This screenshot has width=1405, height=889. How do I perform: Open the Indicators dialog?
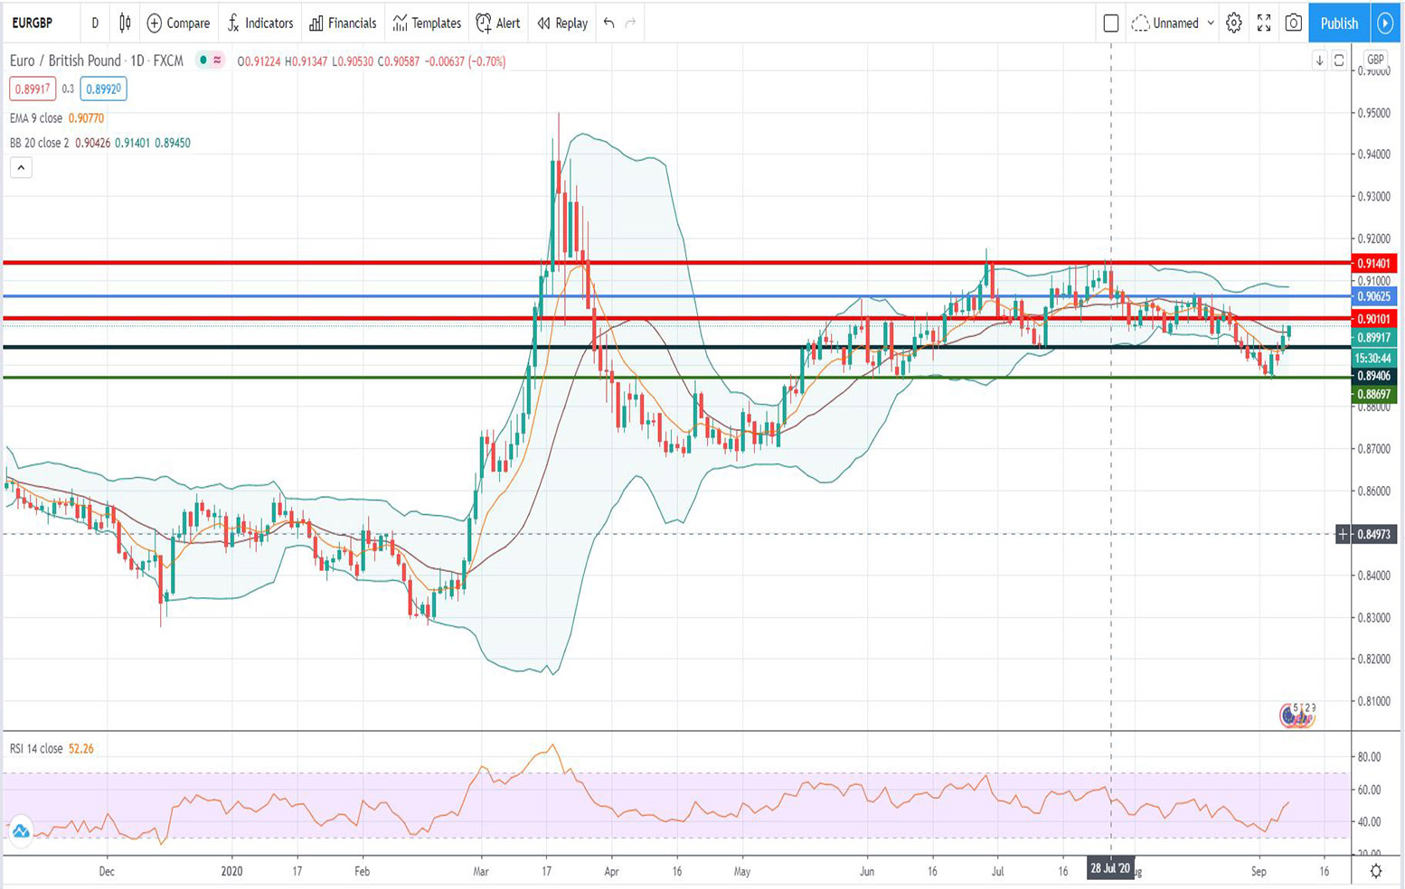click(x=260, y=23)
